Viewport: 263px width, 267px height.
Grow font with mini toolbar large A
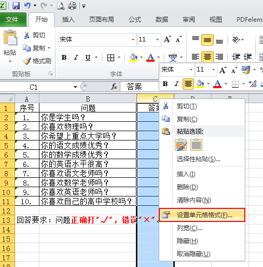coord(223,70)
